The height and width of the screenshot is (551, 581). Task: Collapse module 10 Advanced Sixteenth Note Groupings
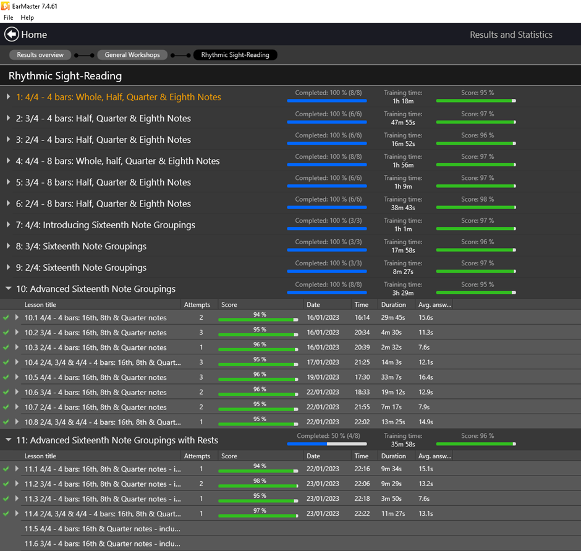tap(8, 289)
